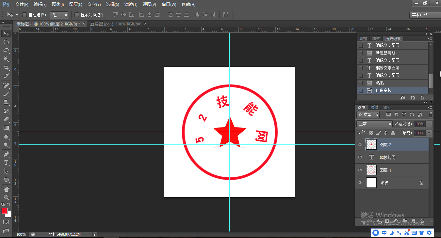Align top edges in the options bar
Image resolution: width=441 pixels, height=238 pixels.
(x=116, y=15)
